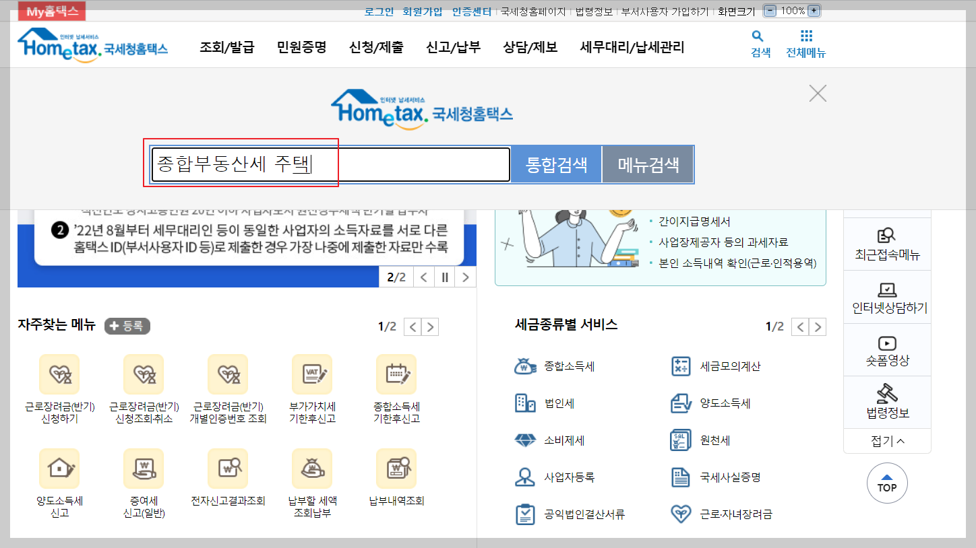Viewport: 976px width, 548px height.
Task: Show next page of 세금종류별 서비스
Action: point(818,327)
